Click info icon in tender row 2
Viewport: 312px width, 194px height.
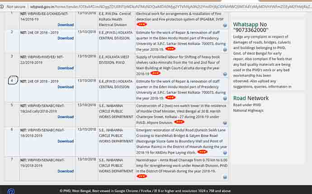point(225,49)
